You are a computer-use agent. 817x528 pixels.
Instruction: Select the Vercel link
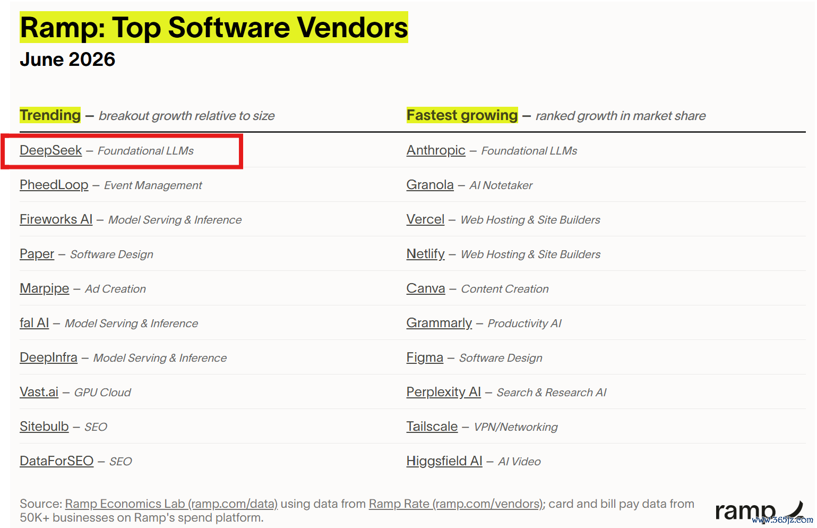pyautogui.click(x=425, y=219)
